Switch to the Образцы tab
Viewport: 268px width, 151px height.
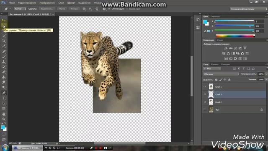tap(215, 17)
